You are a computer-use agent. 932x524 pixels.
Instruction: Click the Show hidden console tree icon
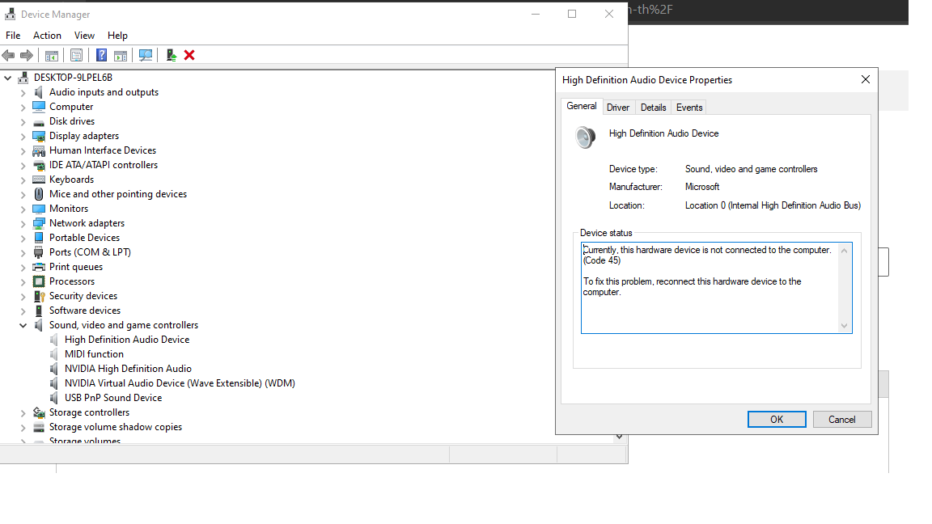[x=52, y=55]
